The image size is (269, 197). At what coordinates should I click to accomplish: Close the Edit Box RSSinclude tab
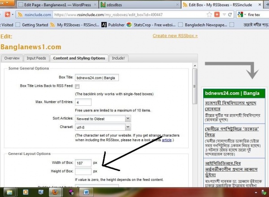click(260, 5)
